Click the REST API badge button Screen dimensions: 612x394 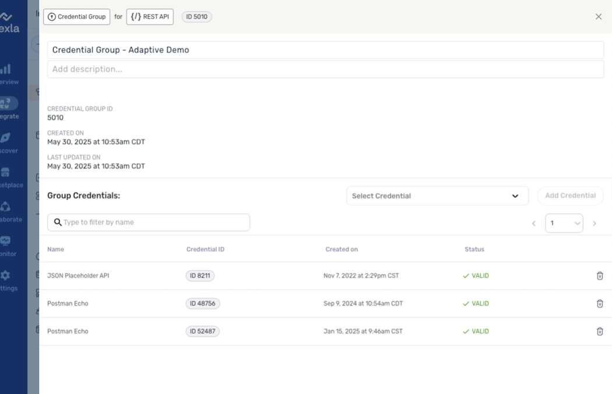point(150,17)
